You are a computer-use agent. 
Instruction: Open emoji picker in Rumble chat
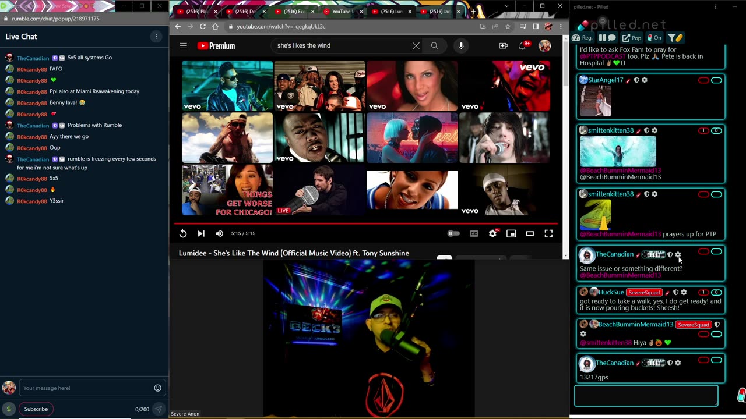pyautogui.click(x=157, y=388)
